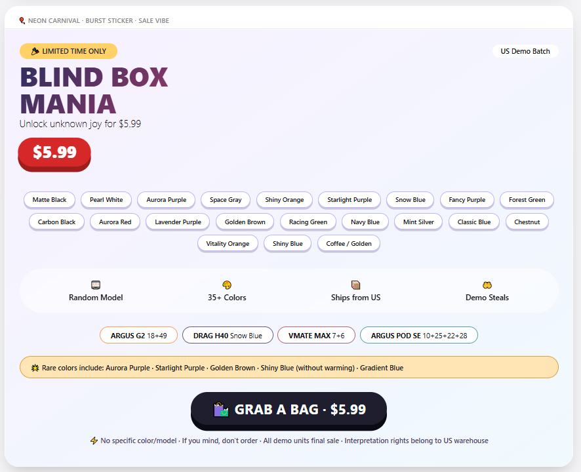Click the GRAB A BAG · $5.99 button

(289, 410)
